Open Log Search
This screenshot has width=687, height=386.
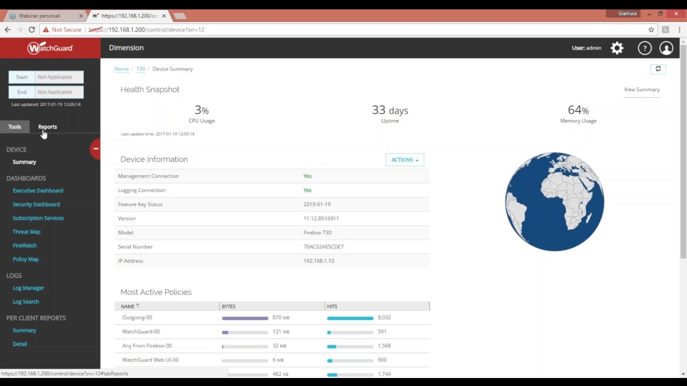[x=26, y=302]
